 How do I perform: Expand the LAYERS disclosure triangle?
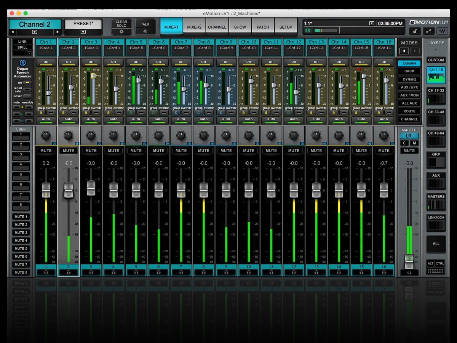[x=436, y=50]
